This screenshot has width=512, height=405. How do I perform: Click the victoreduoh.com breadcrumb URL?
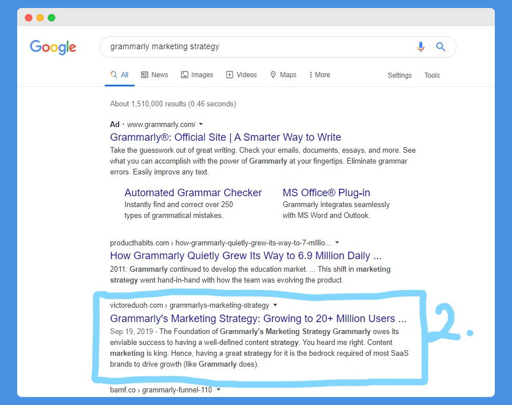190,305
